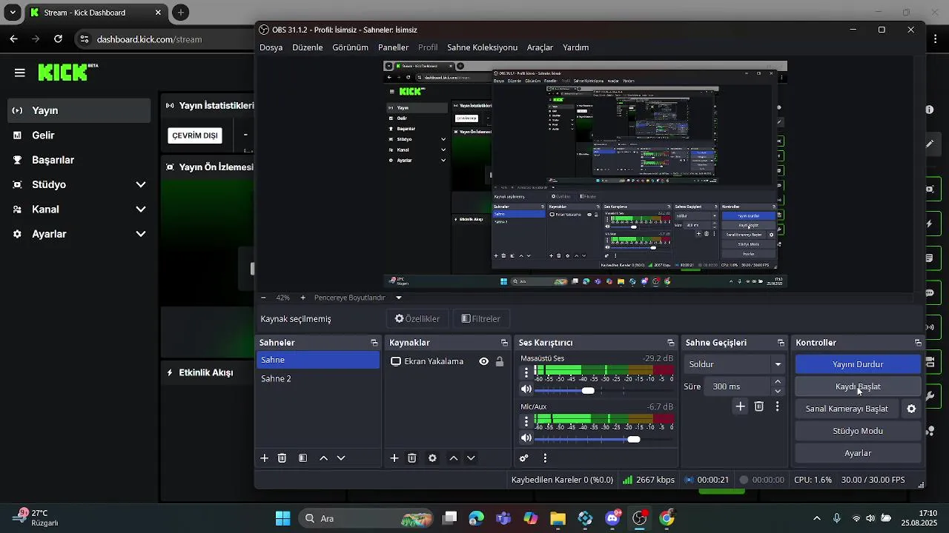Expand Stüdyo section in Kick sidebar

(x=140, y=184)
